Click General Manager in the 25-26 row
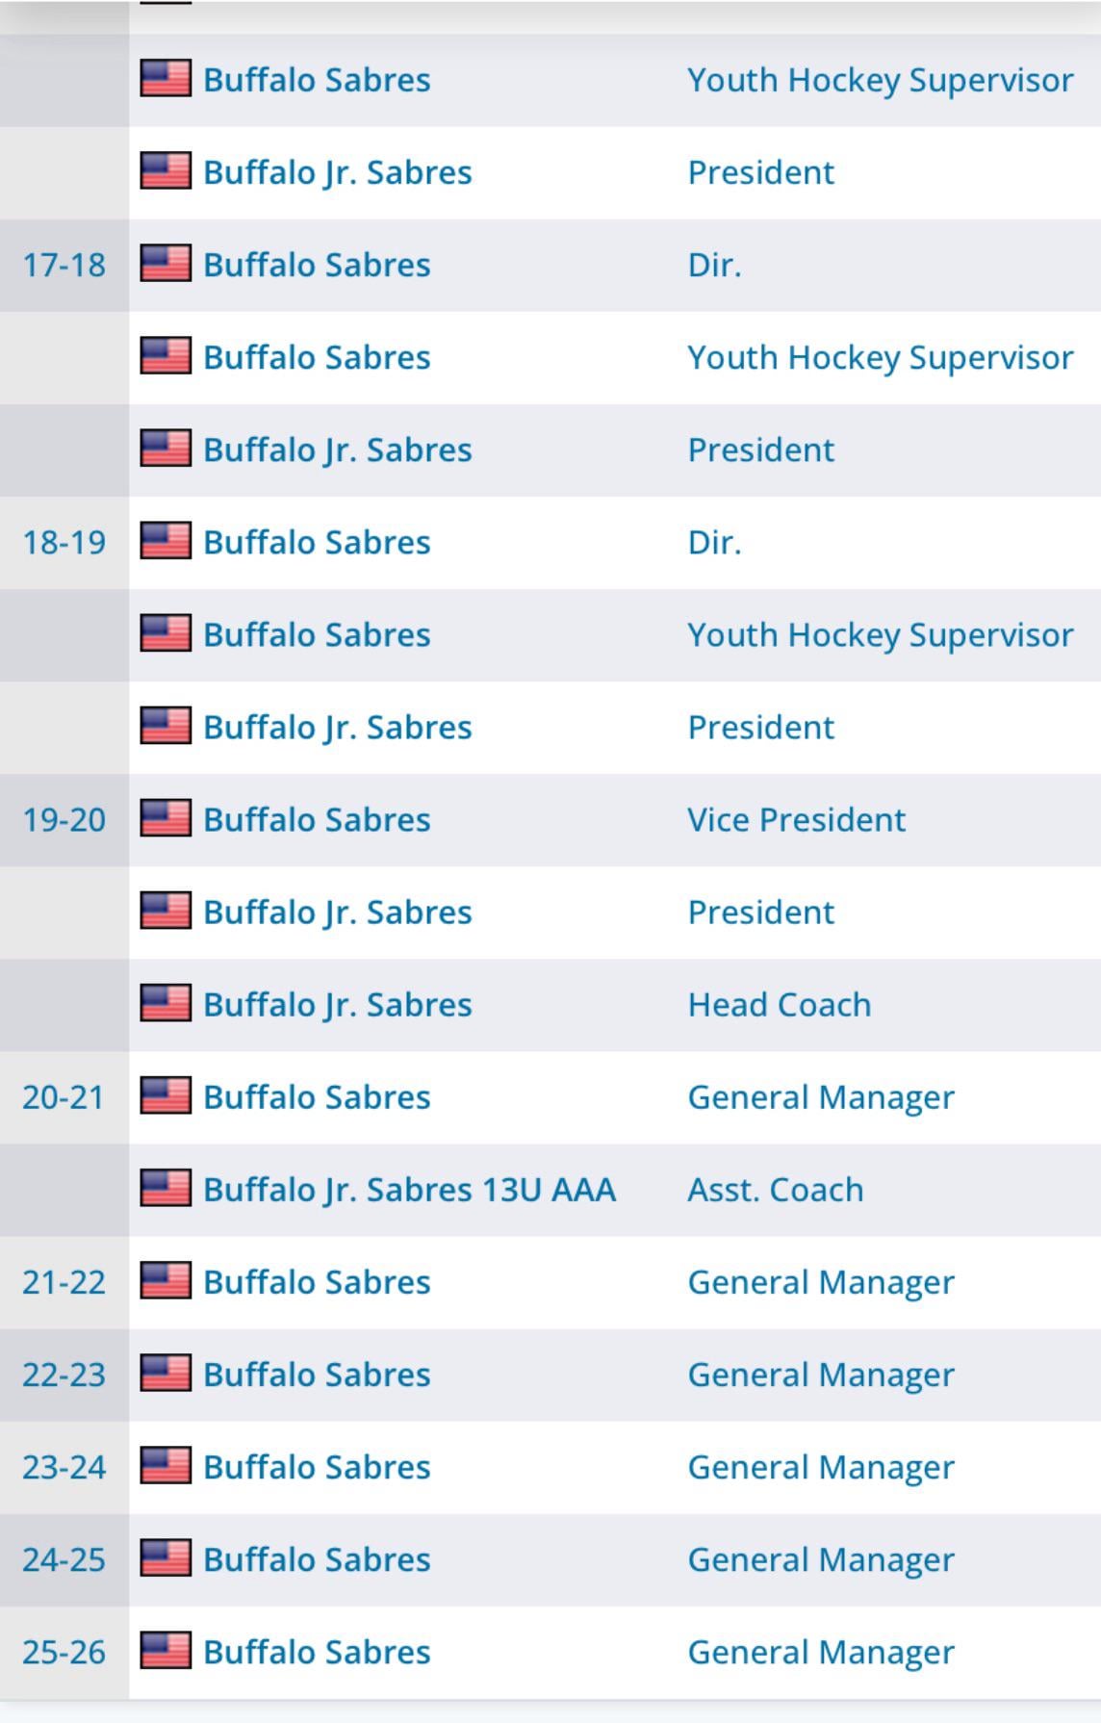1101x1723 pixels. point(820,1651)
